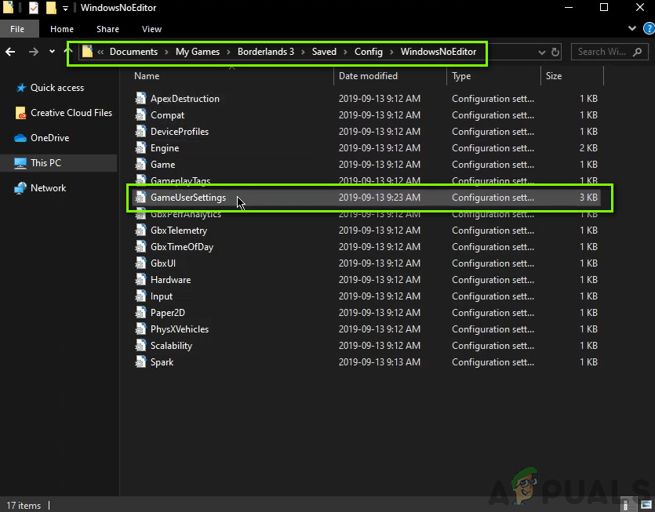Viewport: 655px width, 512px height.
Task: Switch to the View ribbon tab
Action: (151, 29)
